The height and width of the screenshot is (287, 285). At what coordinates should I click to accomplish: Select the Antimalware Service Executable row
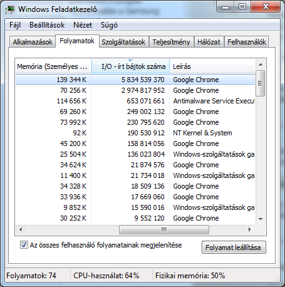[135, 101]
